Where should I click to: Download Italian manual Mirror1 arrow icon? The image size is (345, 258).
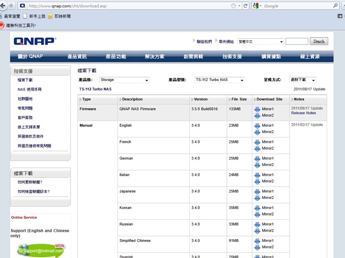257,175
